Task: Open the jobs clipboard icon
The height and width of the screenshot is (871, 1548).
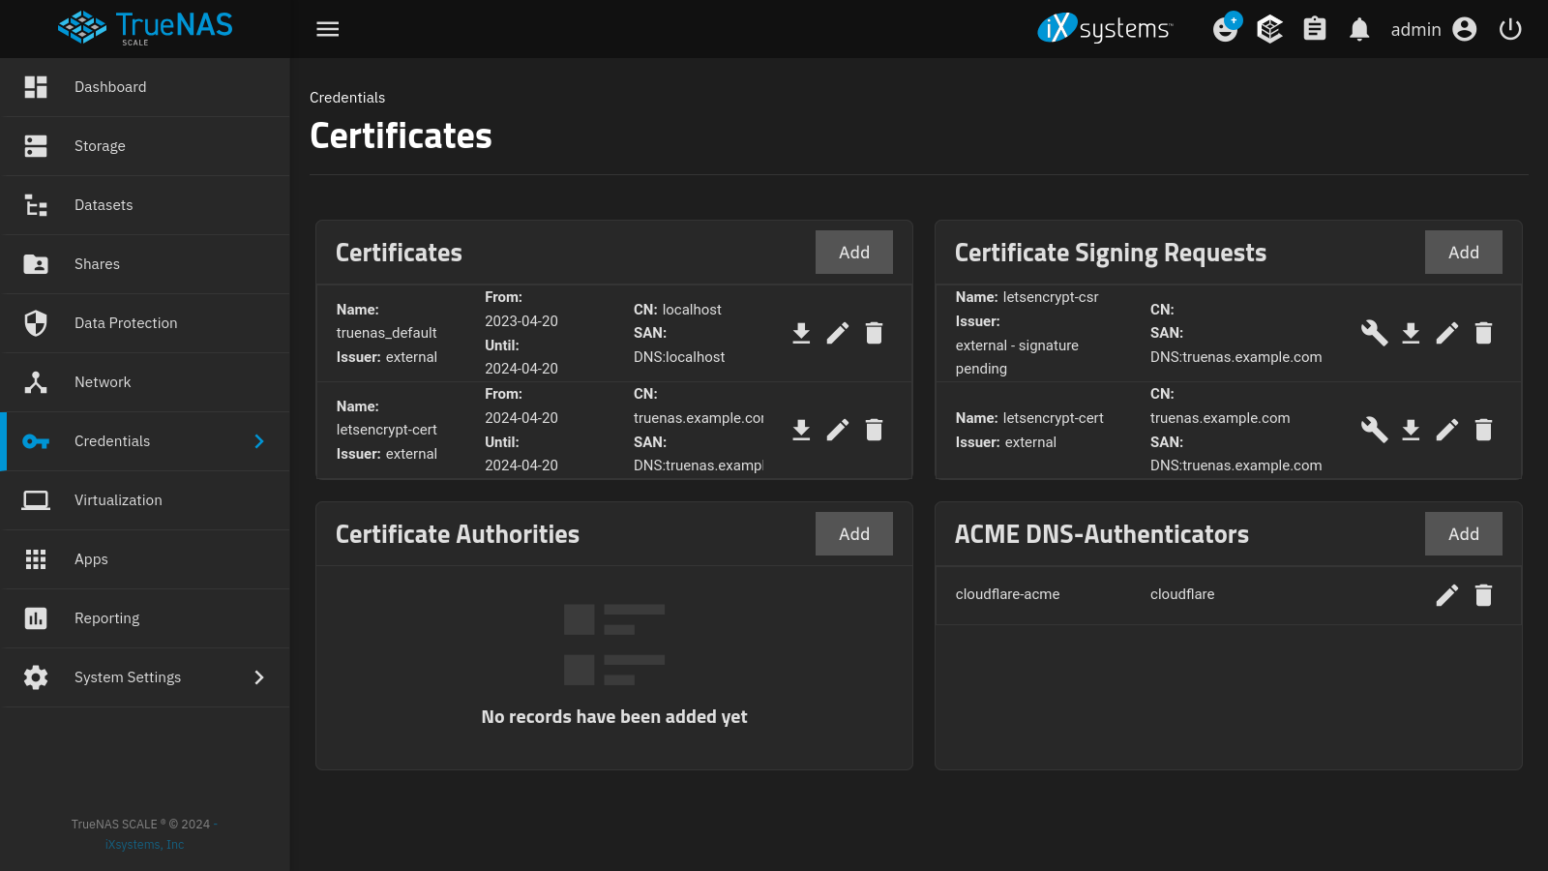Action: pyautogui.click(x=1314, y=29)
